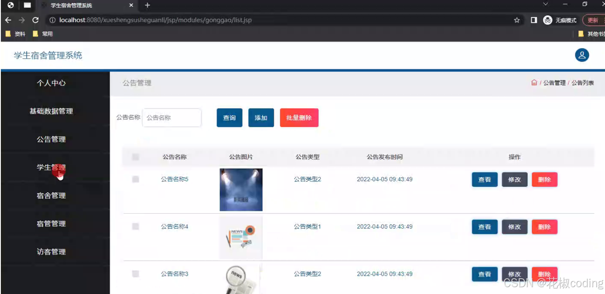Click the 批量删除 batch delete button

299,118
